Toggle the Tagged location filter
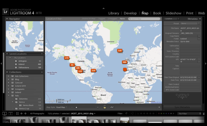The height and width of the screenshot is (126, 207). pyautogui.click(x=102, y=19)
